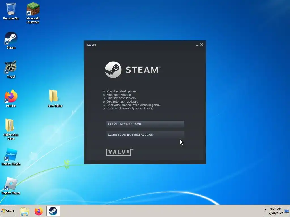
Task: Open Firefox from the taskbar
Action: (x=39, y=211)
